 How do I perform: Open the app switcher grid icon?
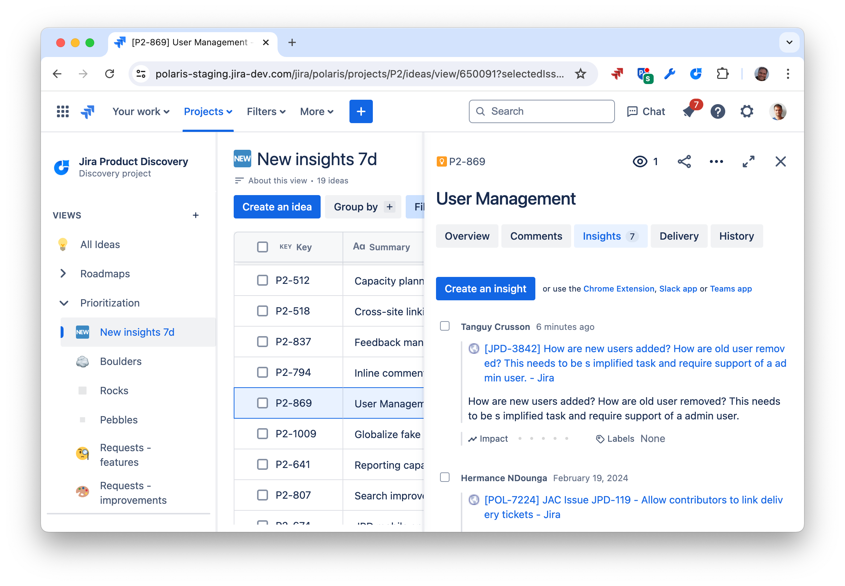[63, 111]
